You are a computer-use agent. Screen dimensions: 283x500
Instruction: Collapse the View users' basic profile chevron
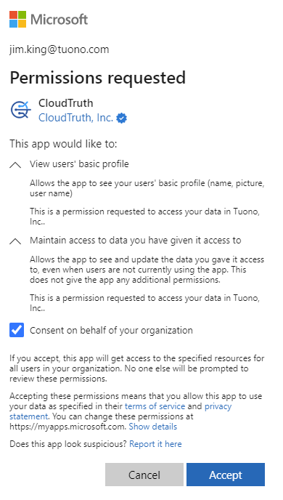click(15, 165)
